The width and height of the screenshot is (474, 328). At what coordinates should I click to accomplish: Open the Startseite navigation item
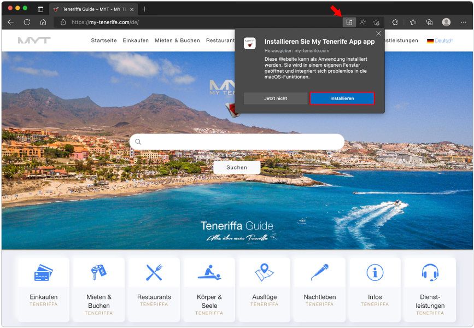click(103, 40)
